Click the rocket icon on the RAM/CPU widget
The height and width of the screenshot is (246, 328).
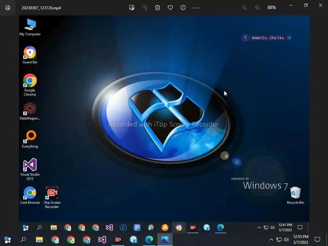245,38
